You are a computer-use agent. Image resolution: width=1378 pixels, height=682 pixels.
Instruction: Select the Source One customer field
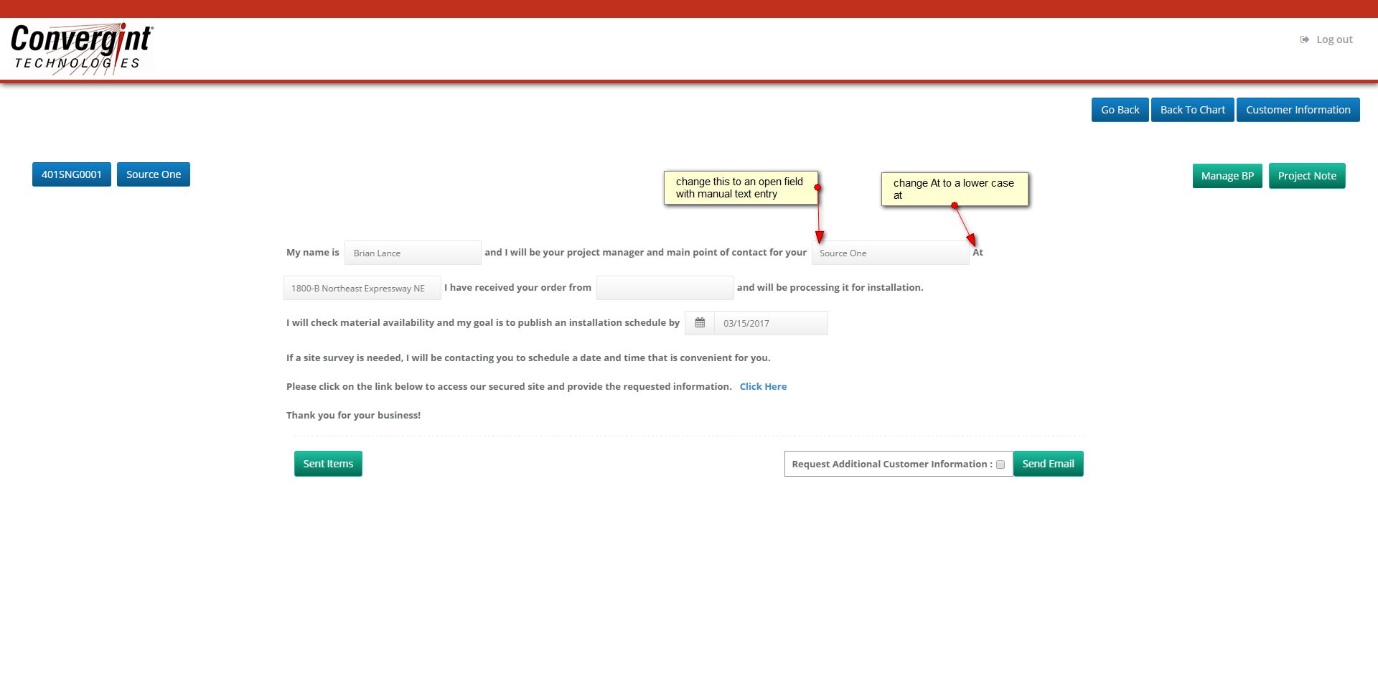[x=890, y=253]
